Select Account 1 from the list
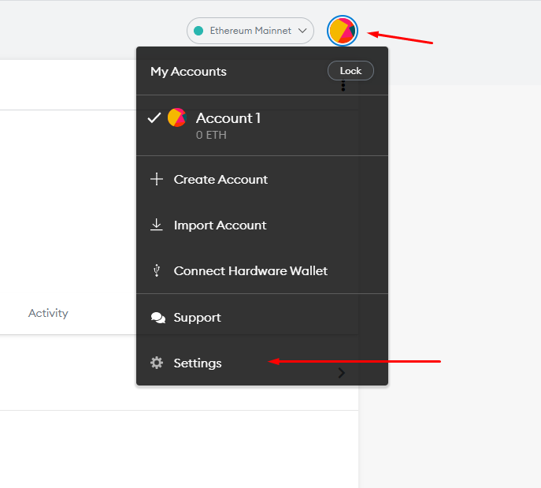 [x=262, y=125]
